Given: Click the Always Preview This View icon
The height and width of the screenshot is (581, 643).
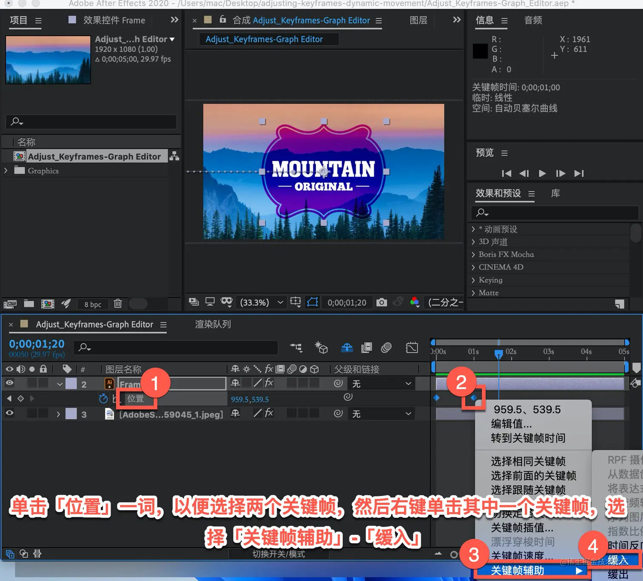Looking at the screenshot, I should (194, 302).
